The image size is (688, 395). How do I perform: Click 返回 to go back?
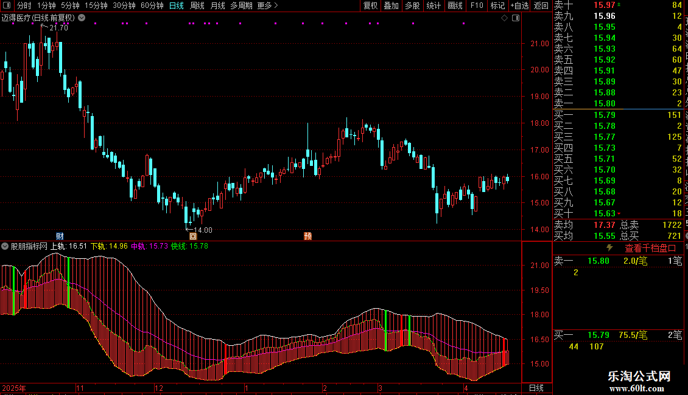point(541,5)
